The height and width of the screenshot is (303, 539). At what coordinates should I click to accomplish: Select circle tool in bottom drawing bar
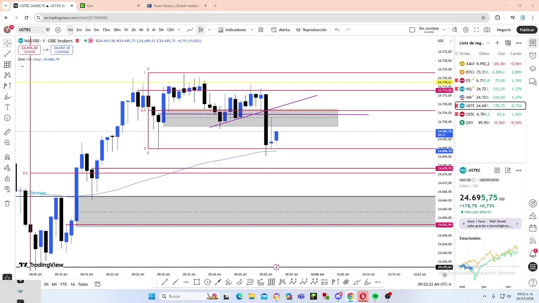click(x=208, y=282)
